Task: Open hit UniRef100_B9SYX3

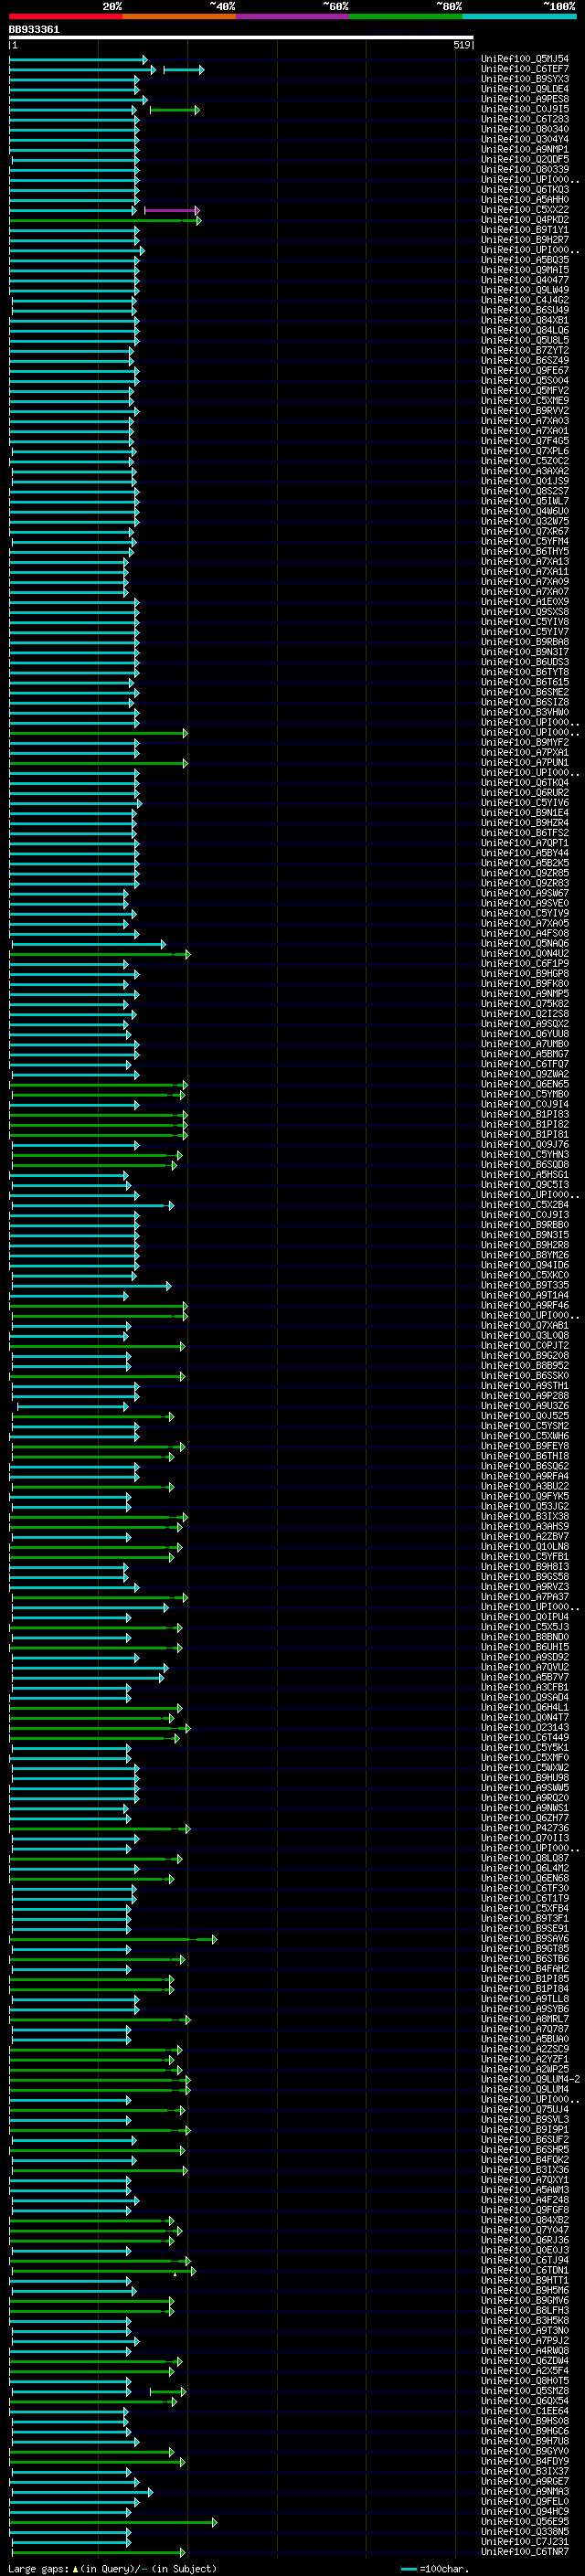Action: pos(525,79)
